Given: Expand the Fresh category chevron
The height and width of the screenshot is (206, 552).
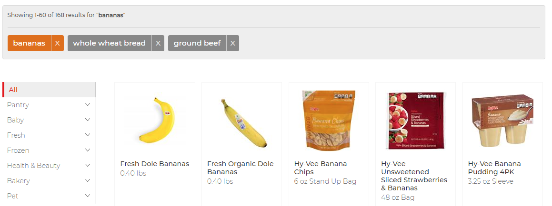Looking at the screenshot, I should point(88,135).
